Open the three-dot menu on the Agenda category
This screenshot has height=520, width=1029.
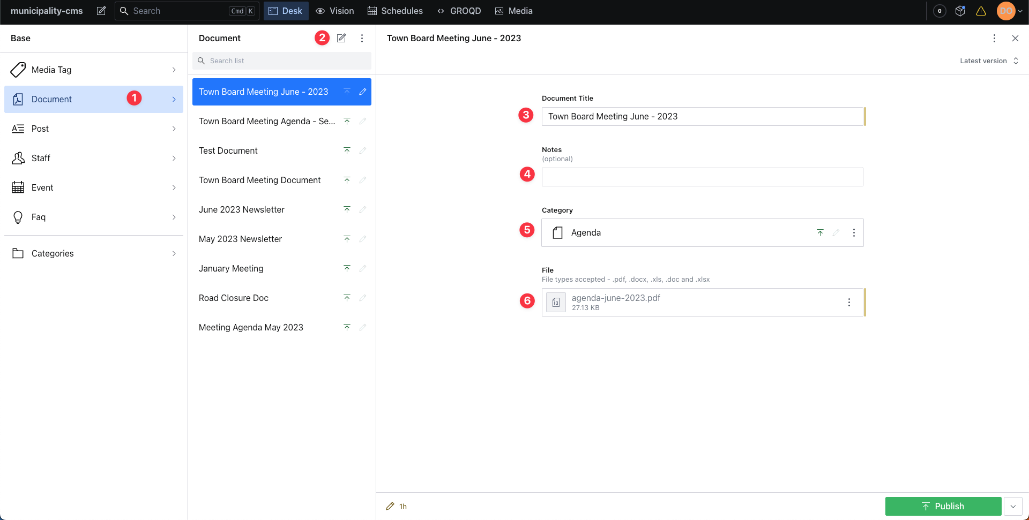click(x=854, y=232)
